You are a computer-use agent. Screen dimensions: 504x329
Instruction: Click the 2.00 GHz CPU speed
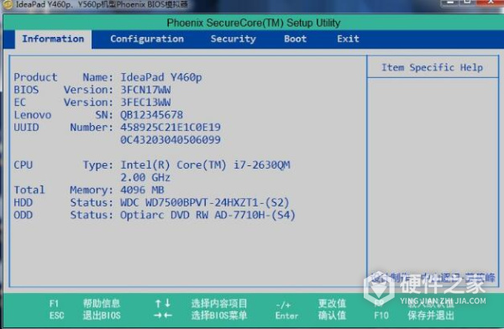click(x=145, y=178)
